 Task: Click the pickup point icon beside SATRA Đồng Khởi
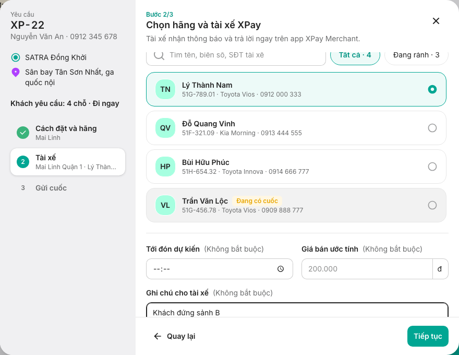click(x=16, y=57)
